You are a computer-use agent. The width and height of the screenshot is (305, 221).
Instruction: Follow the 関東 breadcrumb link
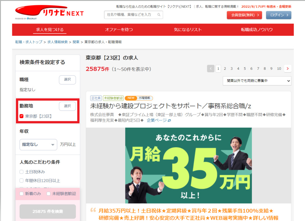coord(76,42)
